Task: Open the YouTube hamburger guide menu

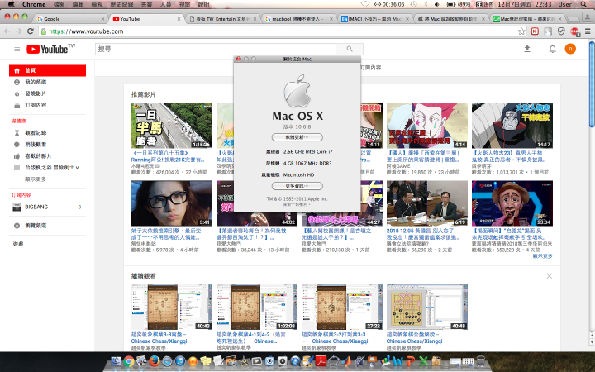Action: pyautogui.click(x=17, y=49)
